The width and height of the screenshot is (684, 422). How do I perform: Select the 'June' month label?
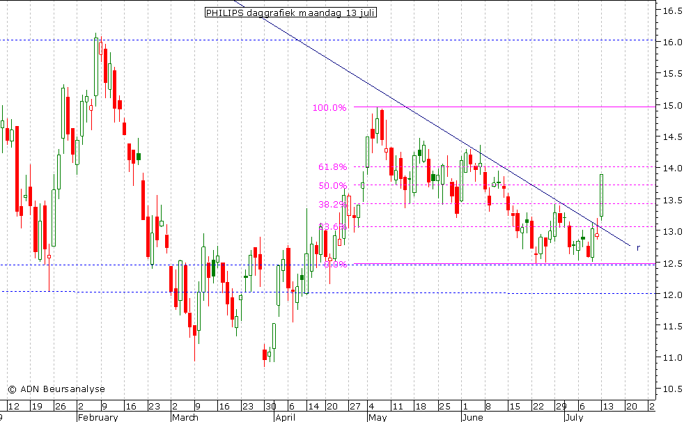[472, 418]
